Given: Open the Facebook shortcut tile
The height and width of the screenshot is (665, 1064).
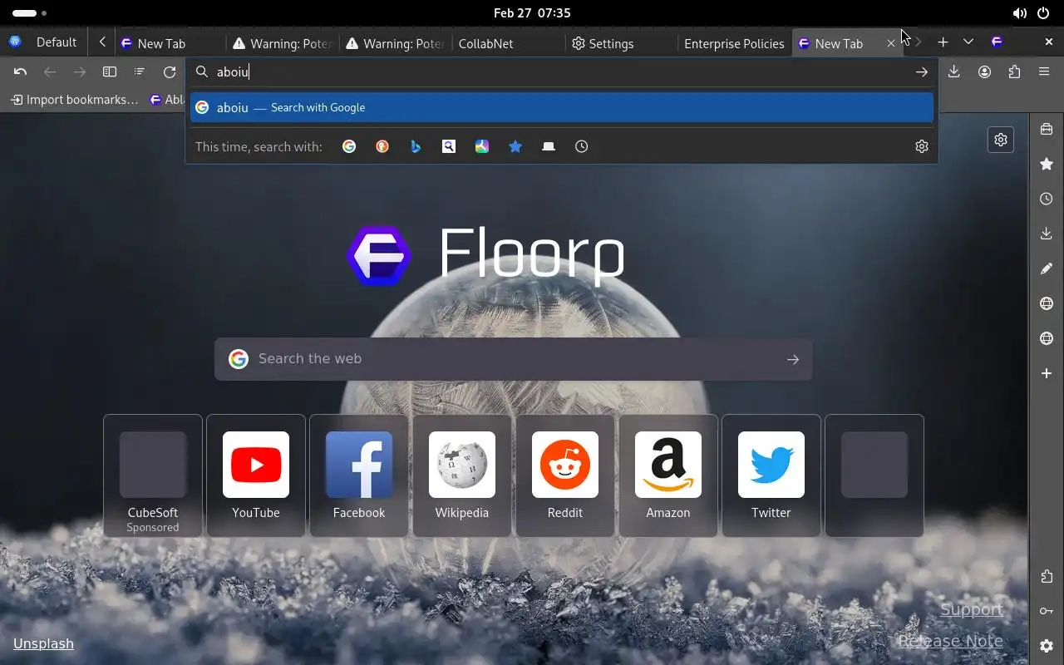Looking at the screenshot, I should click(x=359, y=475).
